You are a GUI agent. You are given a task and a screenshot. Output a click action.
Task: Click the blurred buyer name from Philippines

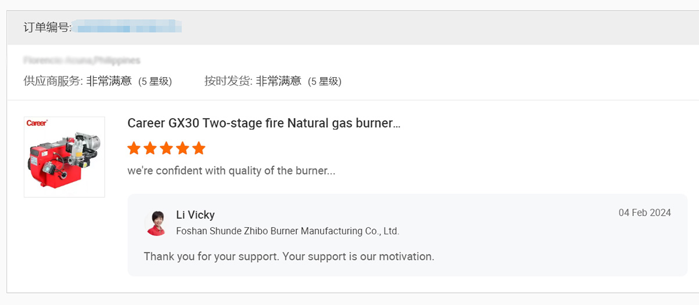pos(82,60)
